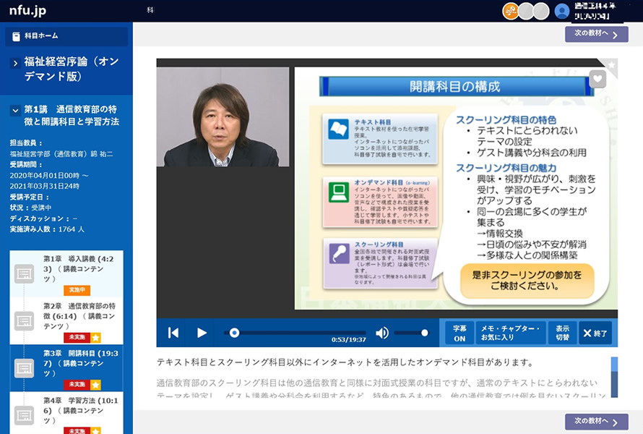Click the first transcript line テキスト科目とスクーリング科目

tap(345, 362)
